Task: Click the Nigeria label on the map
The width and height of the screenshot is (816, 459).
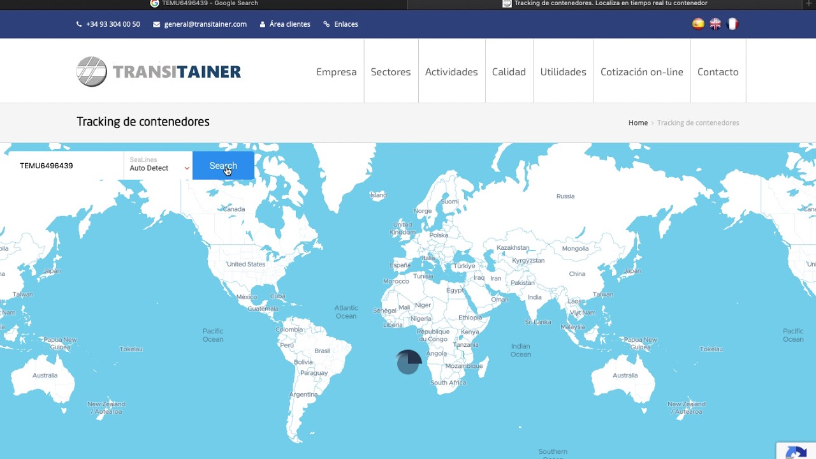Action: [421, 319]
